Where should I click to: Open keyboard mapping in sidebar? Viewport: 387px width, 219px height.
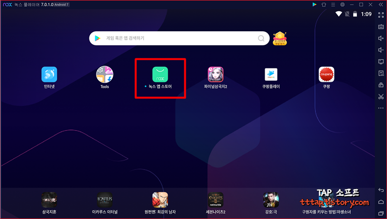point(381,27)
